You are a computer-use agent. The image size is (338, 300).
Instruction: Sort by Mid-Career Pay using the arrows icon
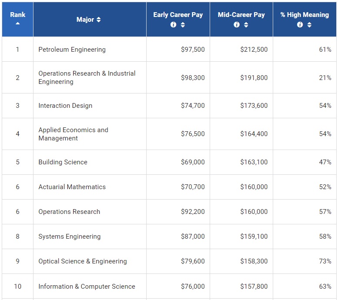(x=246, y=25)
